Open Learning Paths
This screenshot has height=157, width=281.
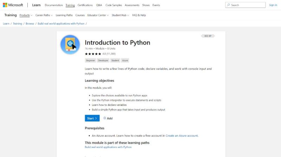64,15
